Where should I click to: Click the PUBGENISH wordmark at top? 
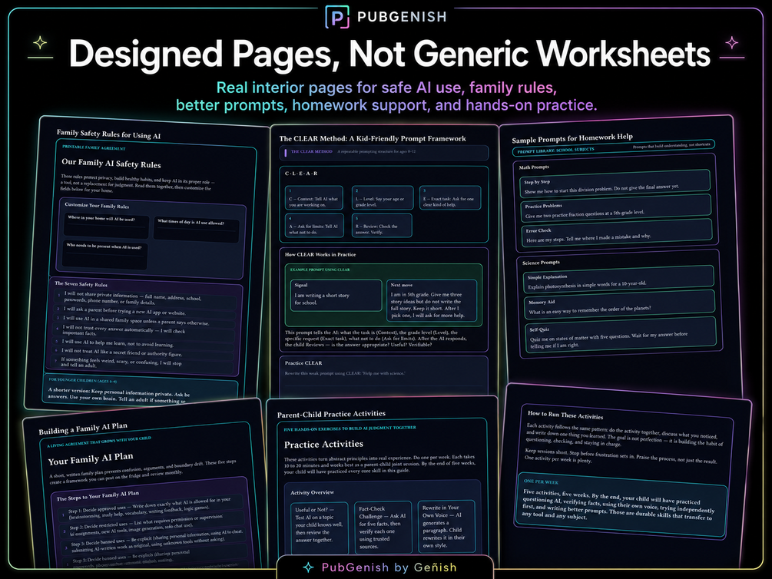click(x=402, y=17)
